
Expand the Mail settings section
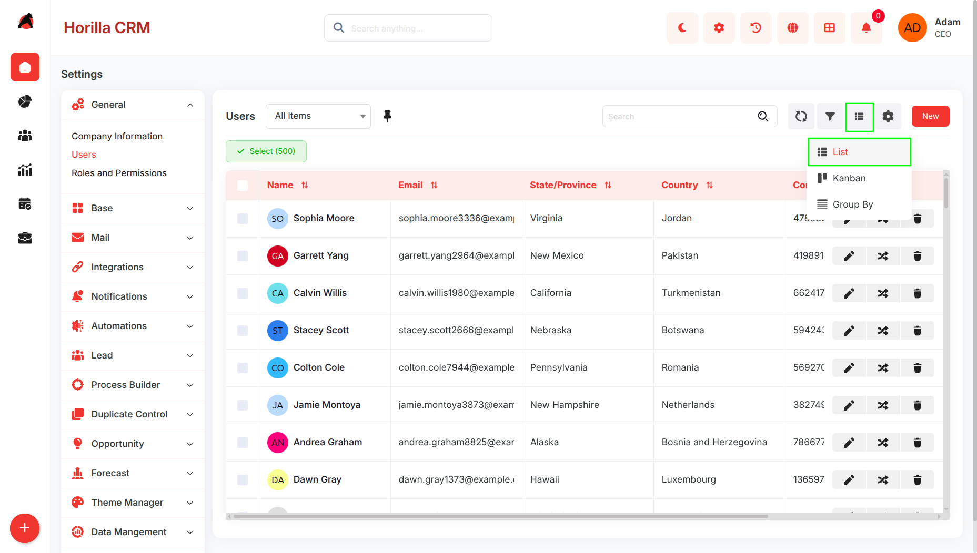coord(133,238)
